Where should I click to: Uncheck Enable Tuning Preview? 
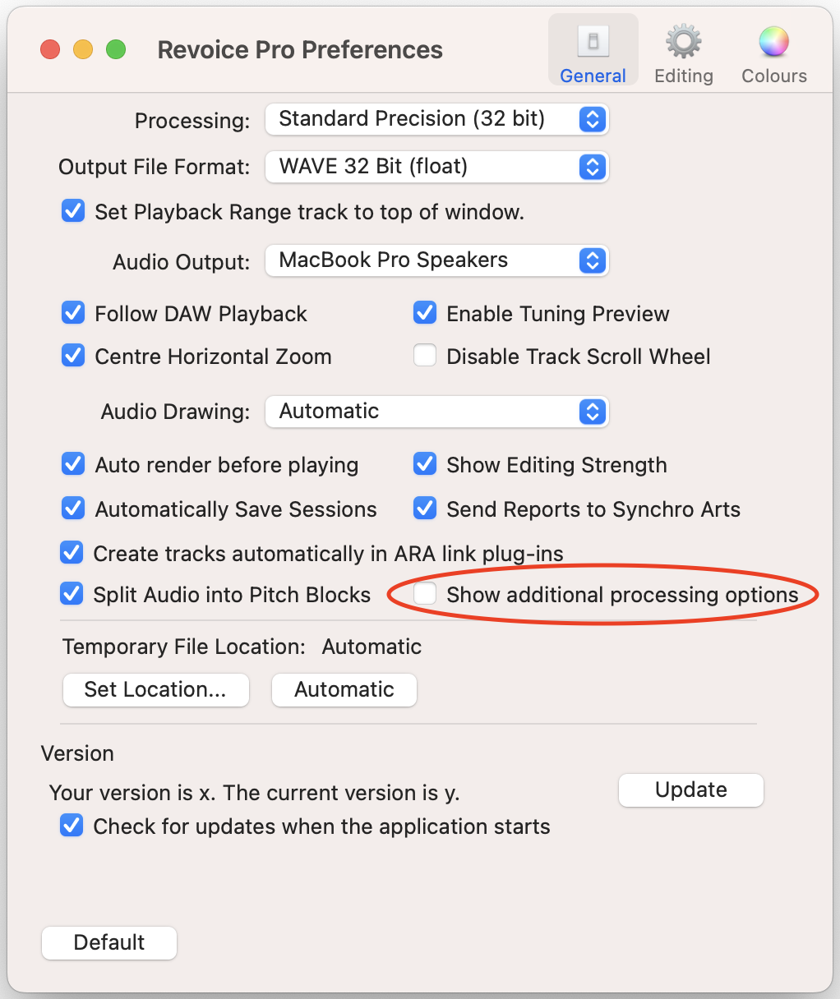coord(425,313)
